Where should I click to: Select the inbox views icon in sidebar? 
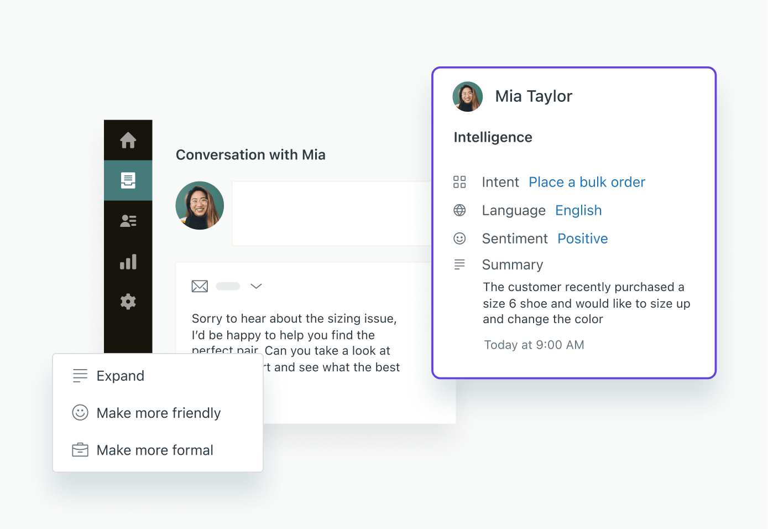pyautogui.click(x=128, y=180)
